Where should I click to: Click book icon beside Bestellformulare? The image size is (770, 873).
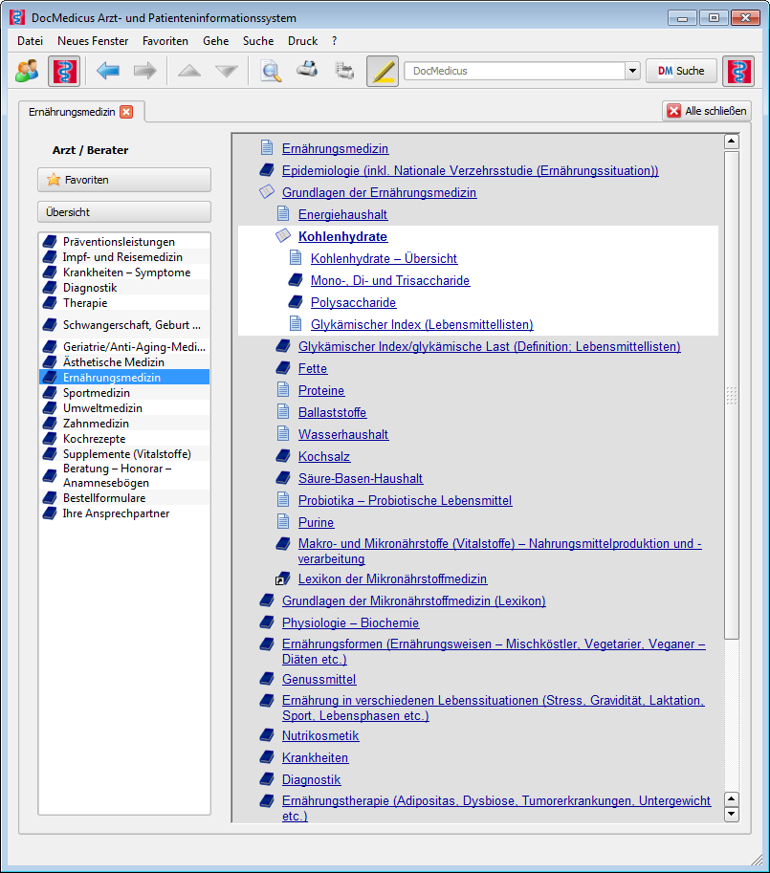pyautogui.click(x=50, y=498)
